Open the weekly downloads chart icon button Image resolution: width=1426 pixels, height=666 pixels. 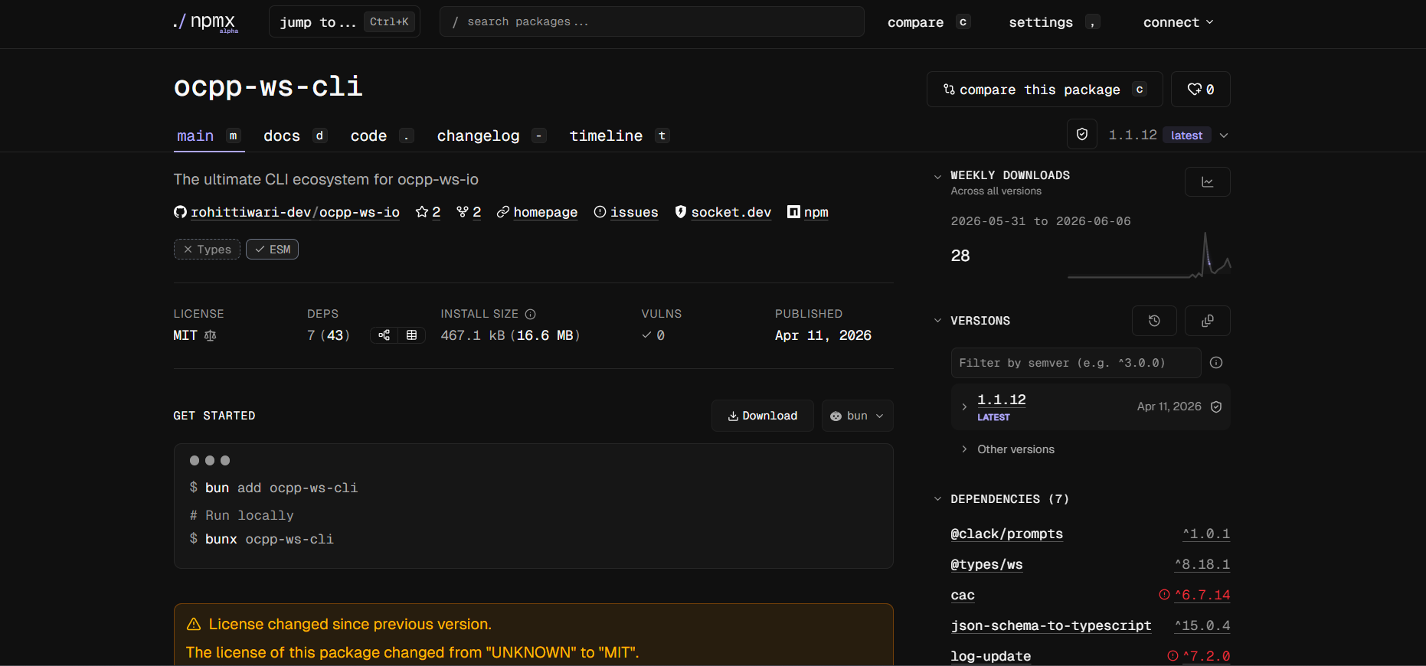tap(1207, 182)
